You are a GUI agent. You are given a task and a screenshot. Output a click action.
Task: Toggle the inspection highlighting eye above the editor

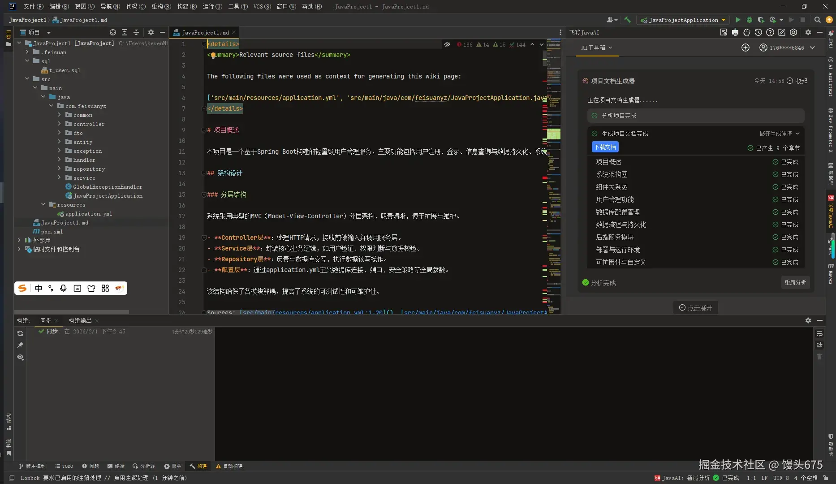447,44
